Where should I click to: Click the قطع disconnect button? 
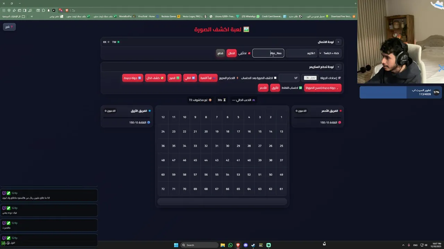coord(220,53)
